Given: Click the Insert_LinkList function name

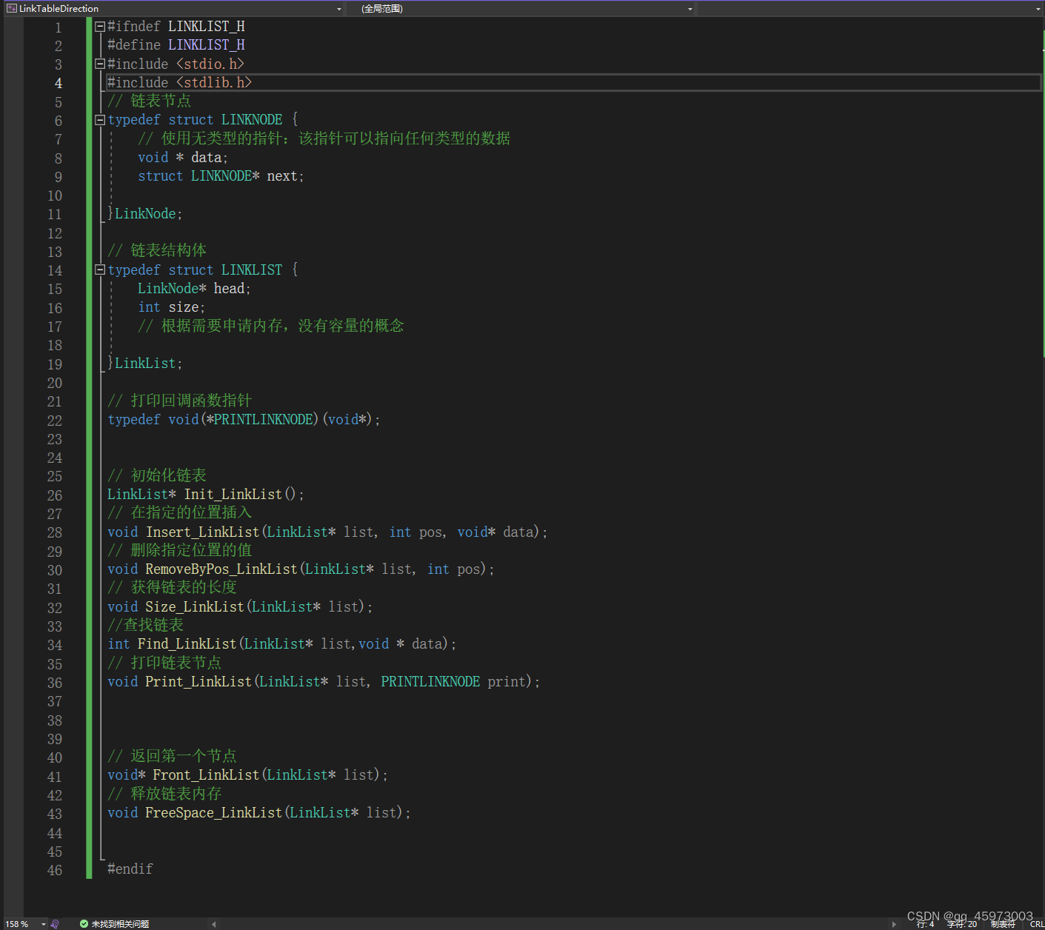Looking at the screenshot, I should click(202, 532).
